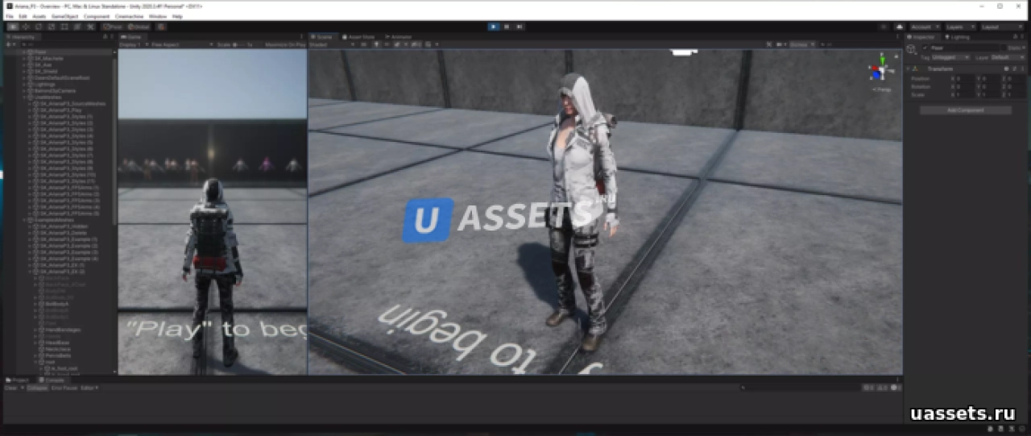Toggle Global handle rotation button

pos(139,27)
